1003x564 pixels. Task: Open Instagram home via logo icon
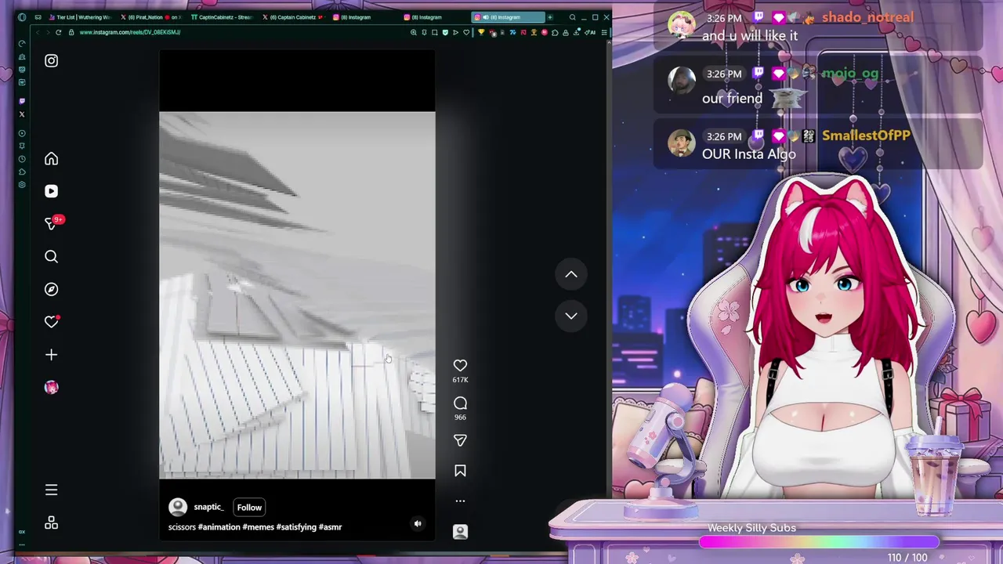pyautogui.click(x=51, y=60)
